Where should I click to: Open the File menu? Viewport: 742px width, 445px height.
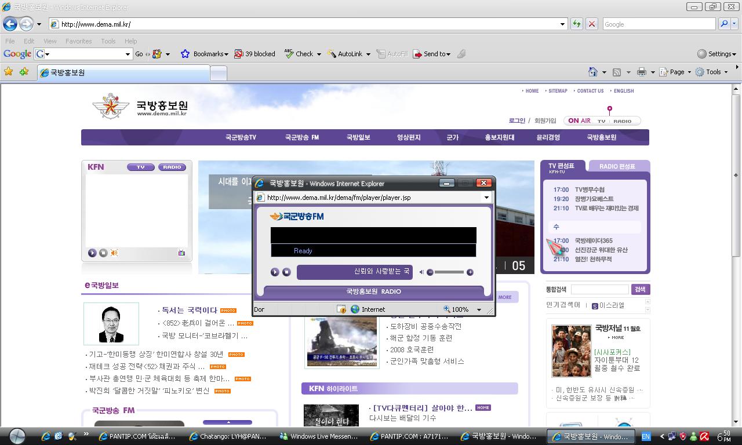point(10,41)
